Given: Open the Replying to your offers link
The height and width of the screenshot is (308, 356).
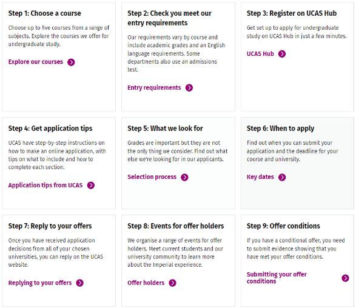Looking at the screenshot, I should 40,283.
